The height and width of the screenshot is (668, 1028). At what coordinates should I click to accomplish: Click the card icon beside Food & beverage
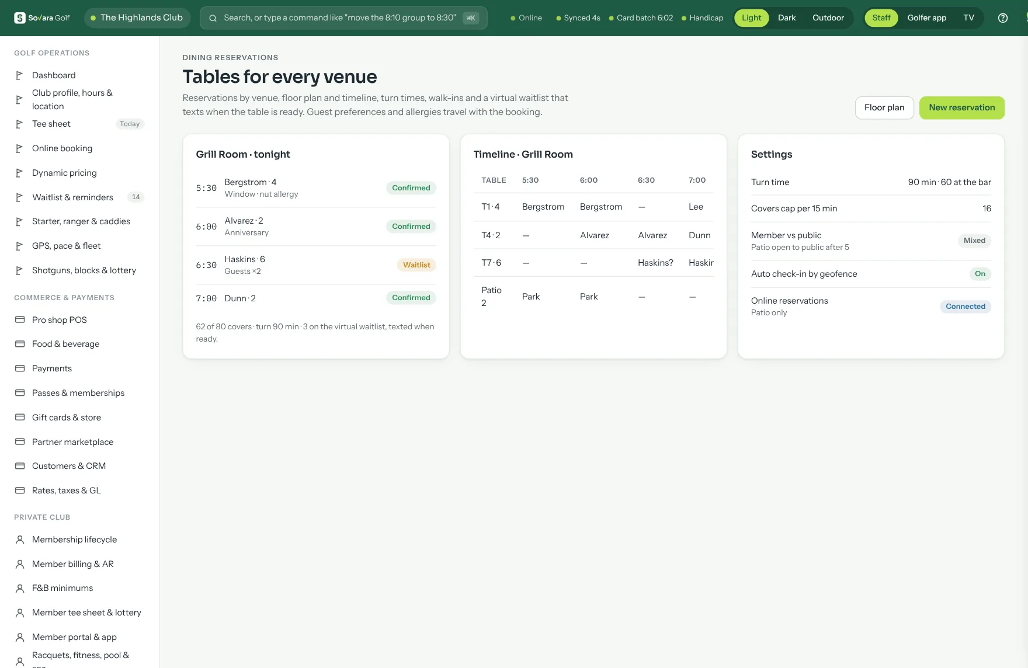(x=20, y=344)
